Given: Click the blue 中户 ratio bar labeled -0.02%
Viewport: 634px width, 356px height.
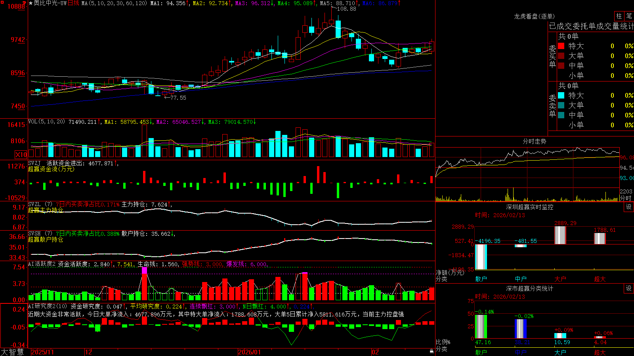Looking at the screenshot, I should coord(521,329).
